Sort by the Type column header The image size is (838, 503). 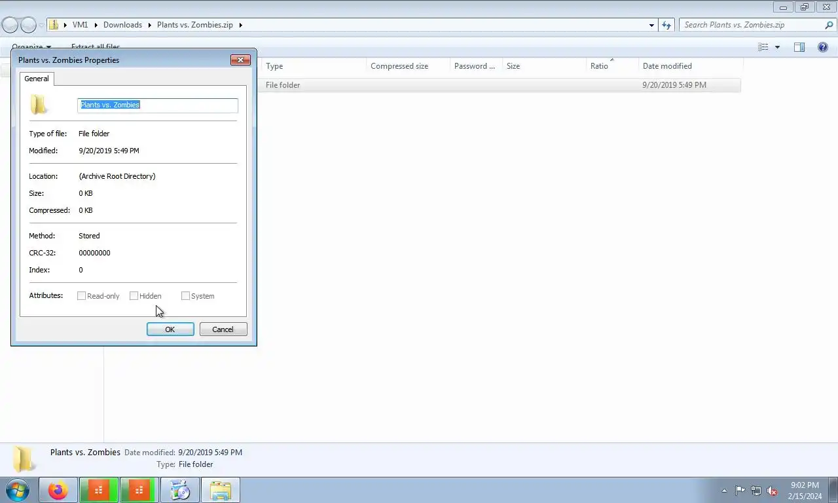click(314, 66)
